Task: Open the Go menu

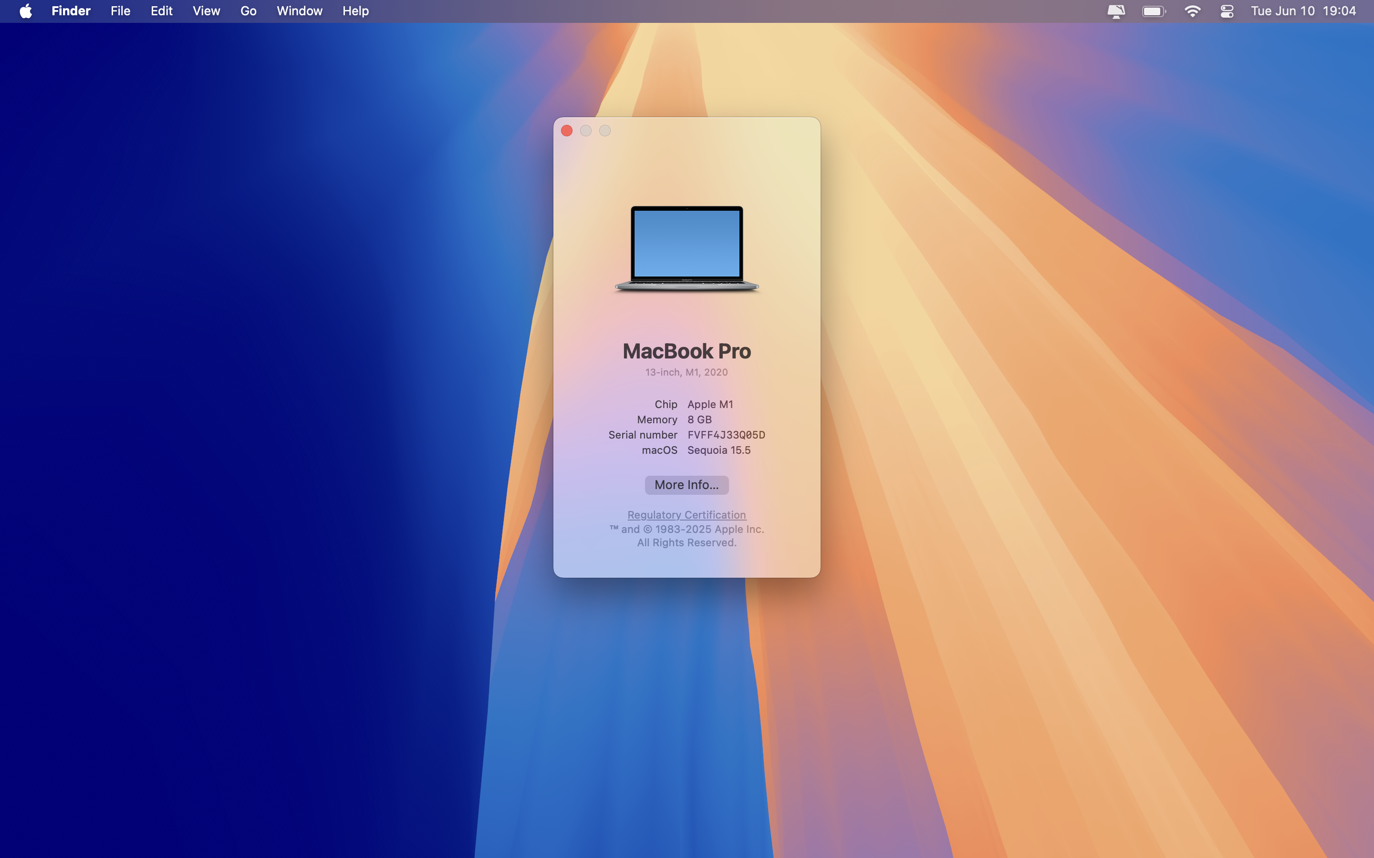Action: tap(248, 11)
